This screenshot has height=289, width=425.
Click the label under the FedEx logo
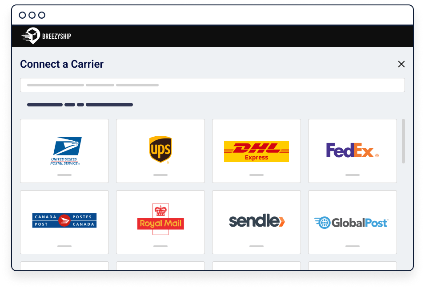(353, 175)
